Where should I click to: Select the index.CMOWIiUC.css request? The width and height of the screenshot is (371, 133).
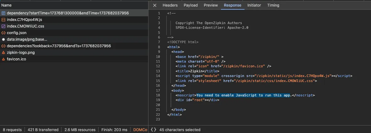[x=74, y=26]
